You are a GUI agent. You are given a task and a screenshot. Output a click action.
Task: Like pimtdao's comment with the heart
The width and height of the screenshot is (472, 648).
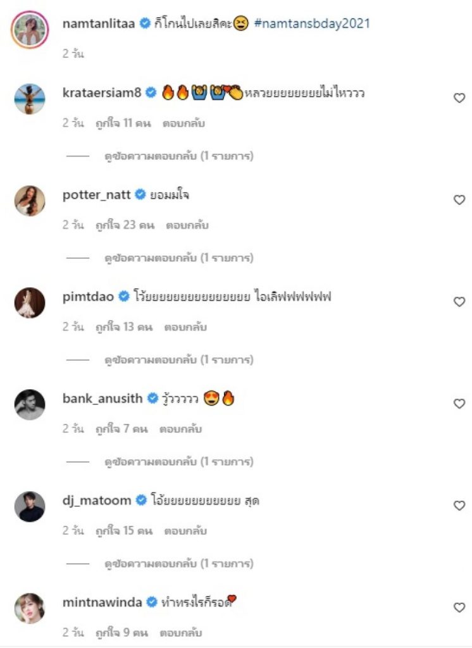pyautogui.click(x=459, y=302)
